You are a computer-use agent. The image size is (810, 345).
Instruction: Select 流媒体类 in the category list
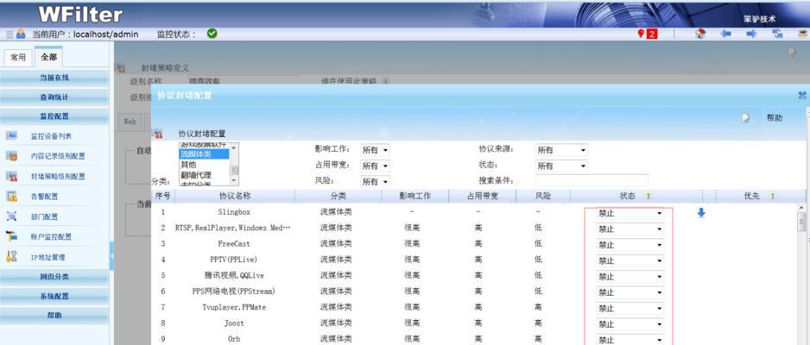[204, 154]
